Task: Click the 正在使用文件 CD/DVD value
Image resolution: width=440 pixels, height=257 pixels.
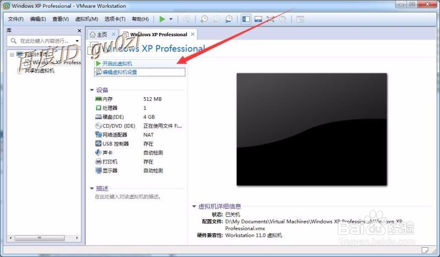Action: pyautogui.click(x=162, y=126)
